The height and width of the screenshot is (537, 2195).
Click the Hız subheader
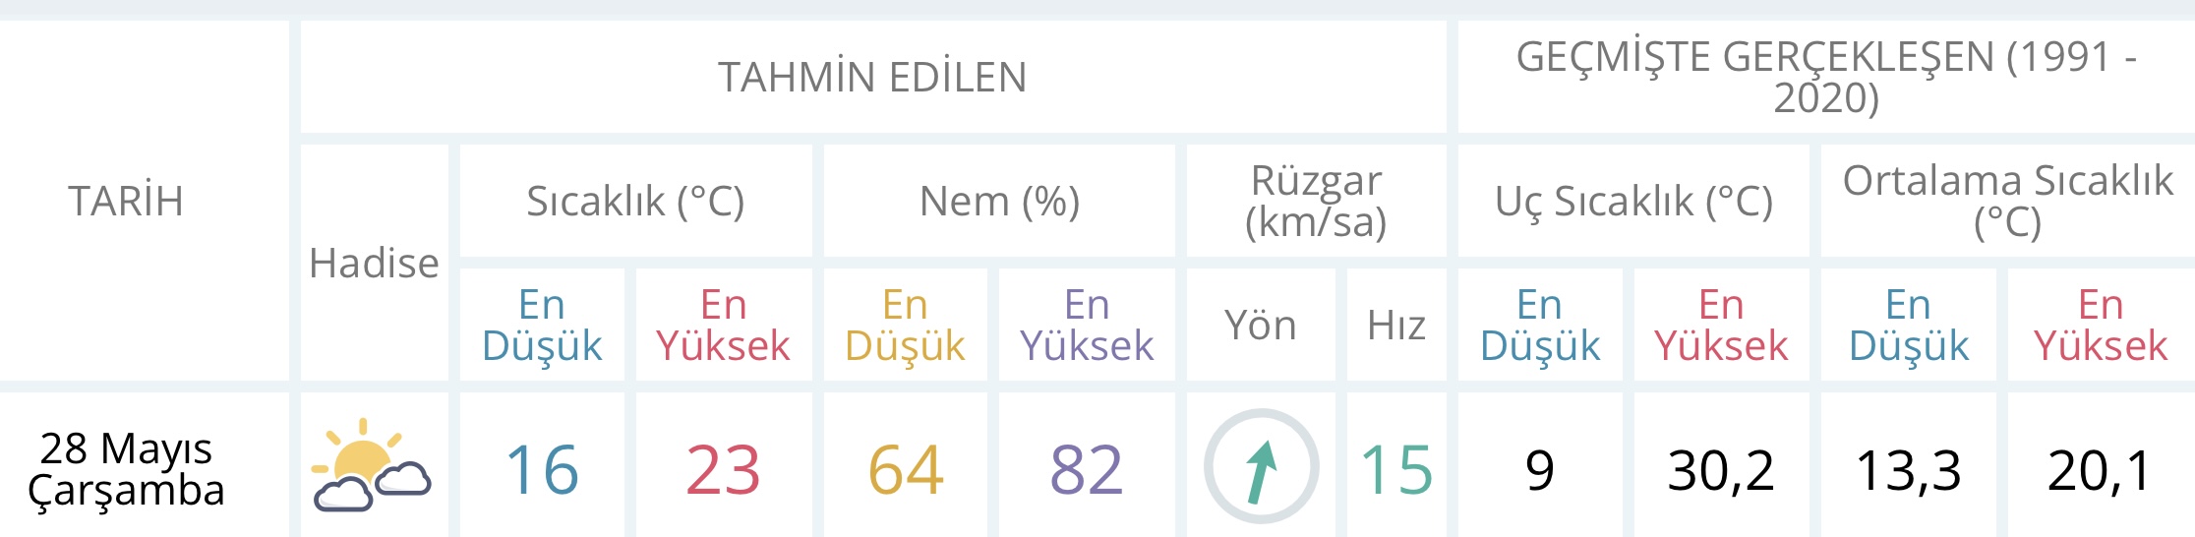tap(1396, 325)
